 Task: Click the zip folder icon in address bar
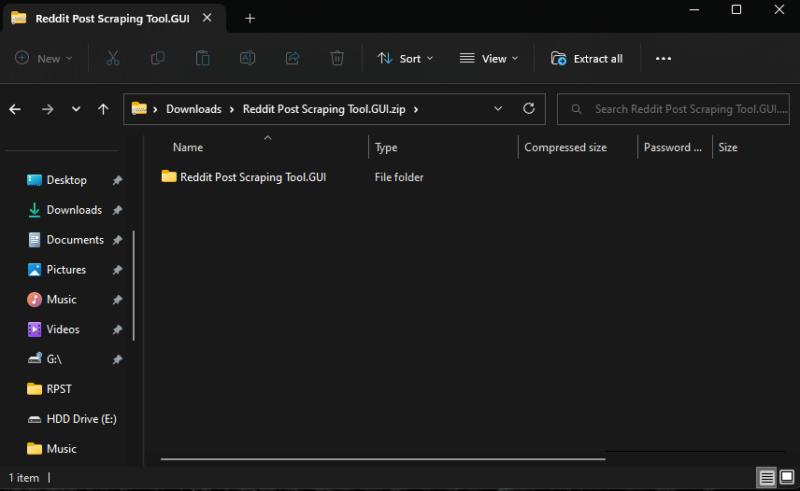pos(138,108)
